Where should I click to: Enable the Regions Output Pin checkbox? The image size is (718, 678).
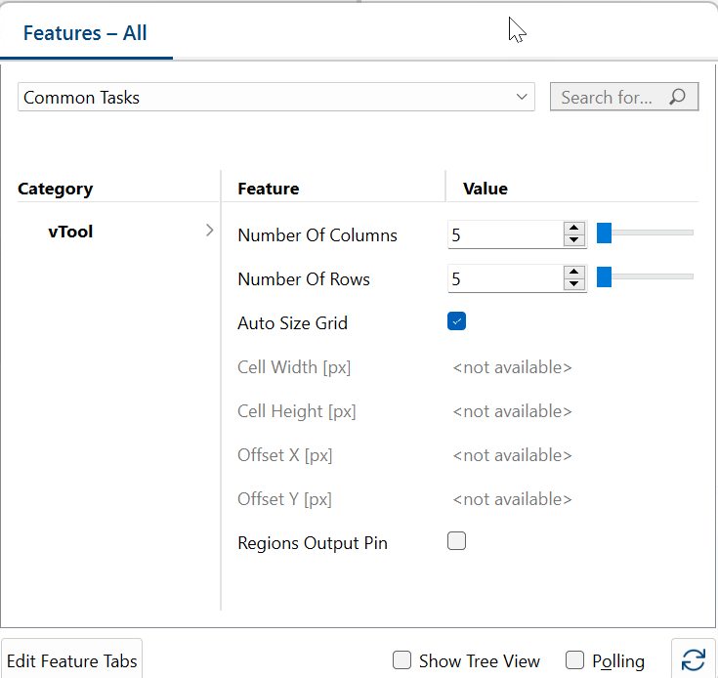pos(456,541)
